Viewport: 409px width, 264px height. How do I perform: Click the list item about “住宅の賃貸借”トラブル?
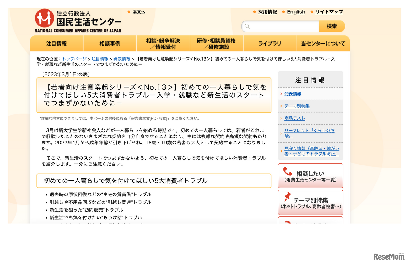coord(100,194)
